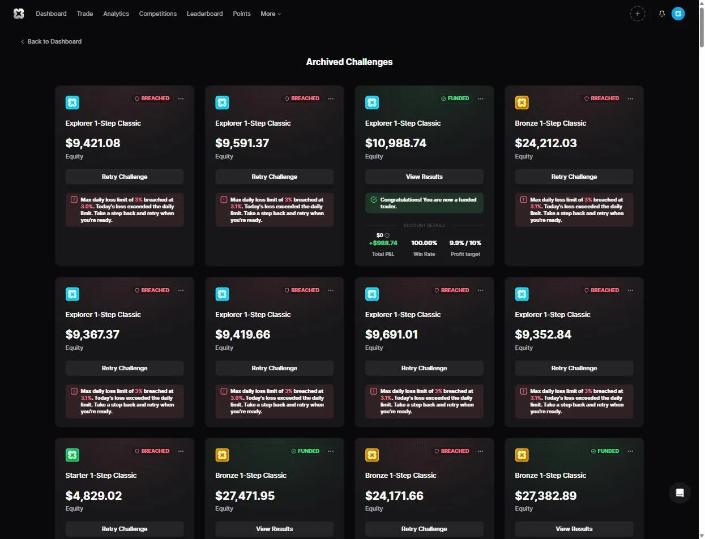Click Explorer badge icon on $9,591.37 card
Screen dimensions: 705x539
[x=222, y=102]
